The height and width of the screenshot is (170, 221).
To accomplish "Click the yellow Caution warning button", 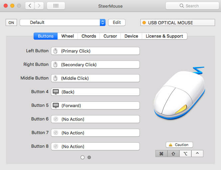I will pos(179,145).
